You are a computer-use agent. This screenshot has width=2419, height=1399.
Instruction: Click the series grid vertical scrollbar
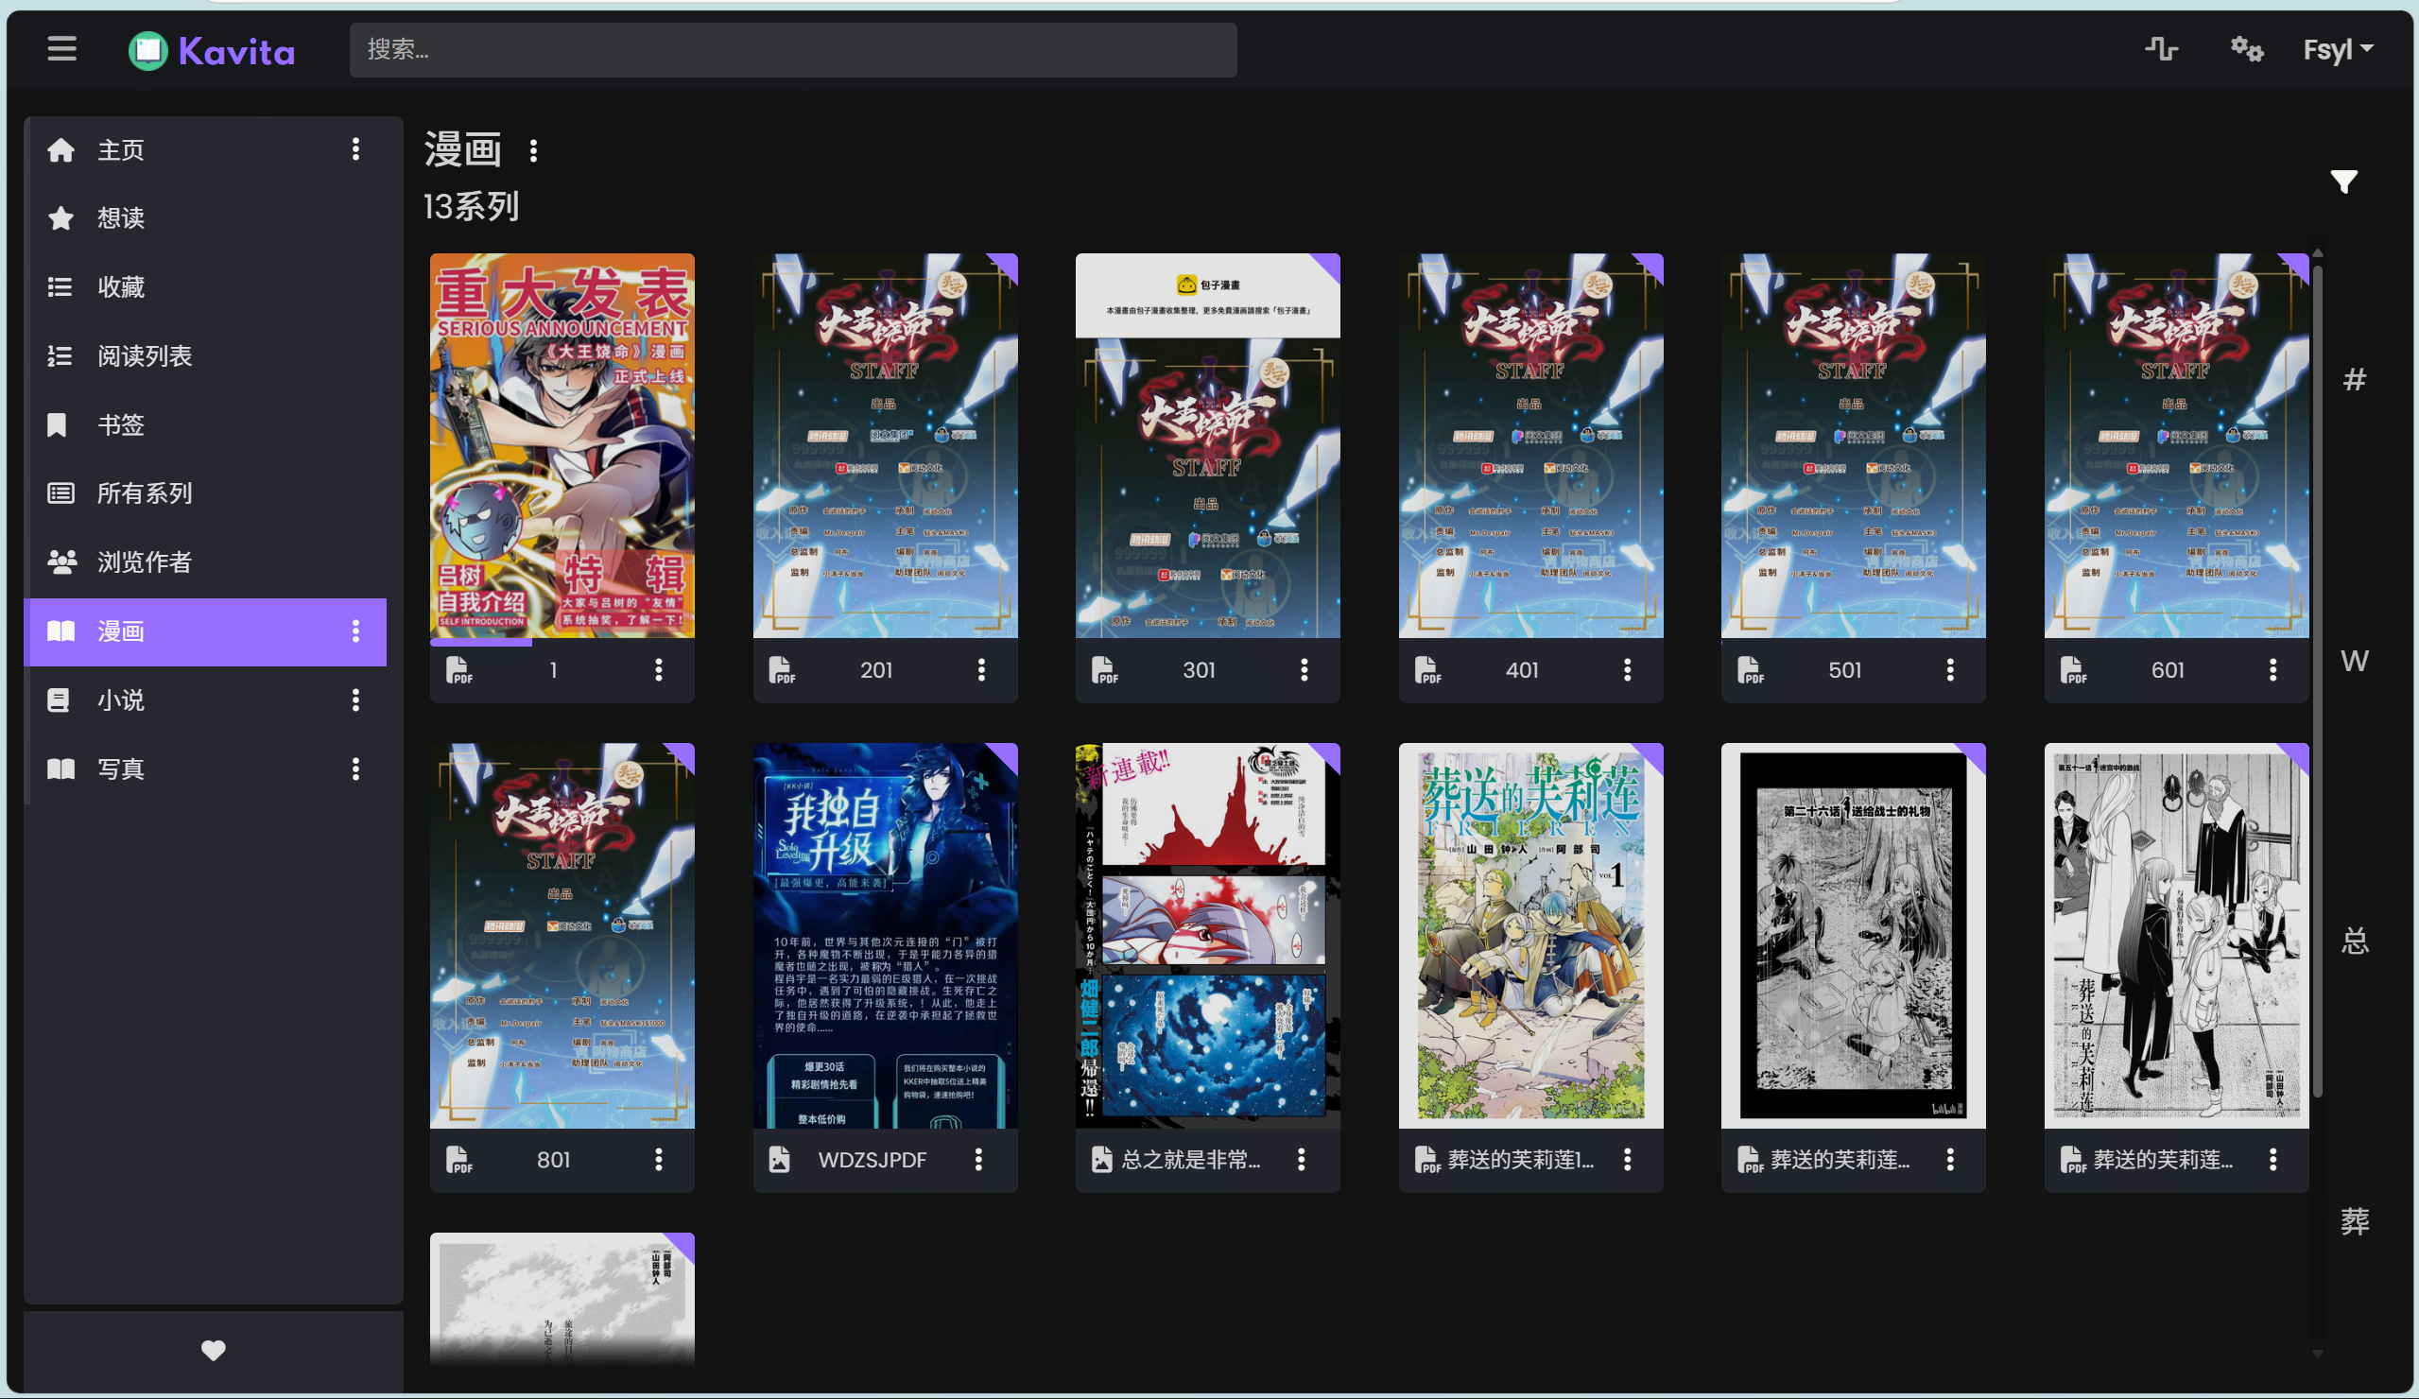click(x=2317, y=680)
